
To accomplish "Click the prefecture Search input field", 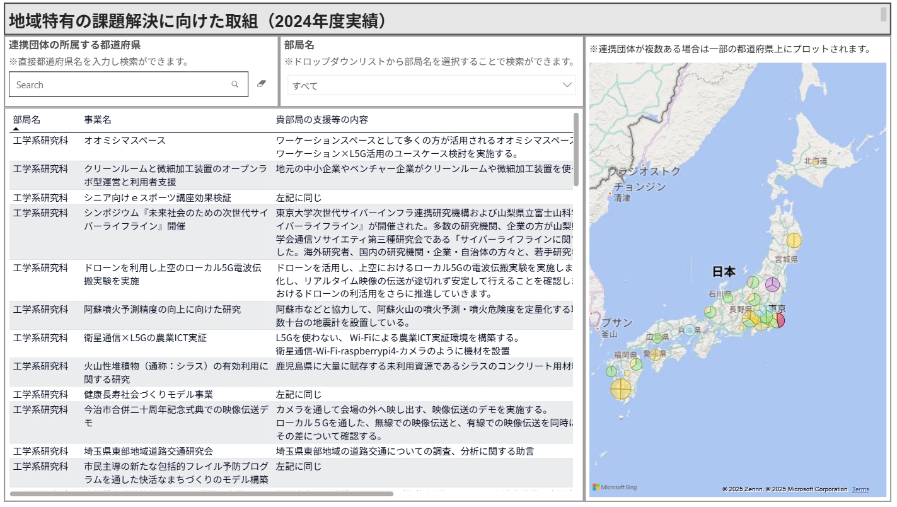I will click(x=120, y=84).
